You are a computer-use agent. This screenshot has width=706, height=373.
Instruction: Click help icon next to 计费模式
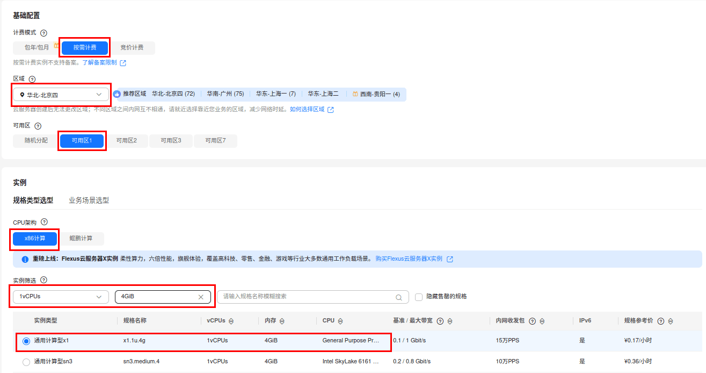44,33
